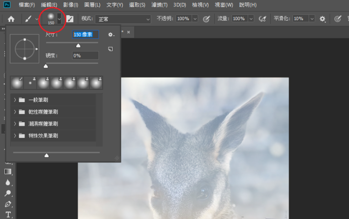Create new brush preset icon
The image size is (349, 219).
tap(111, 49)
